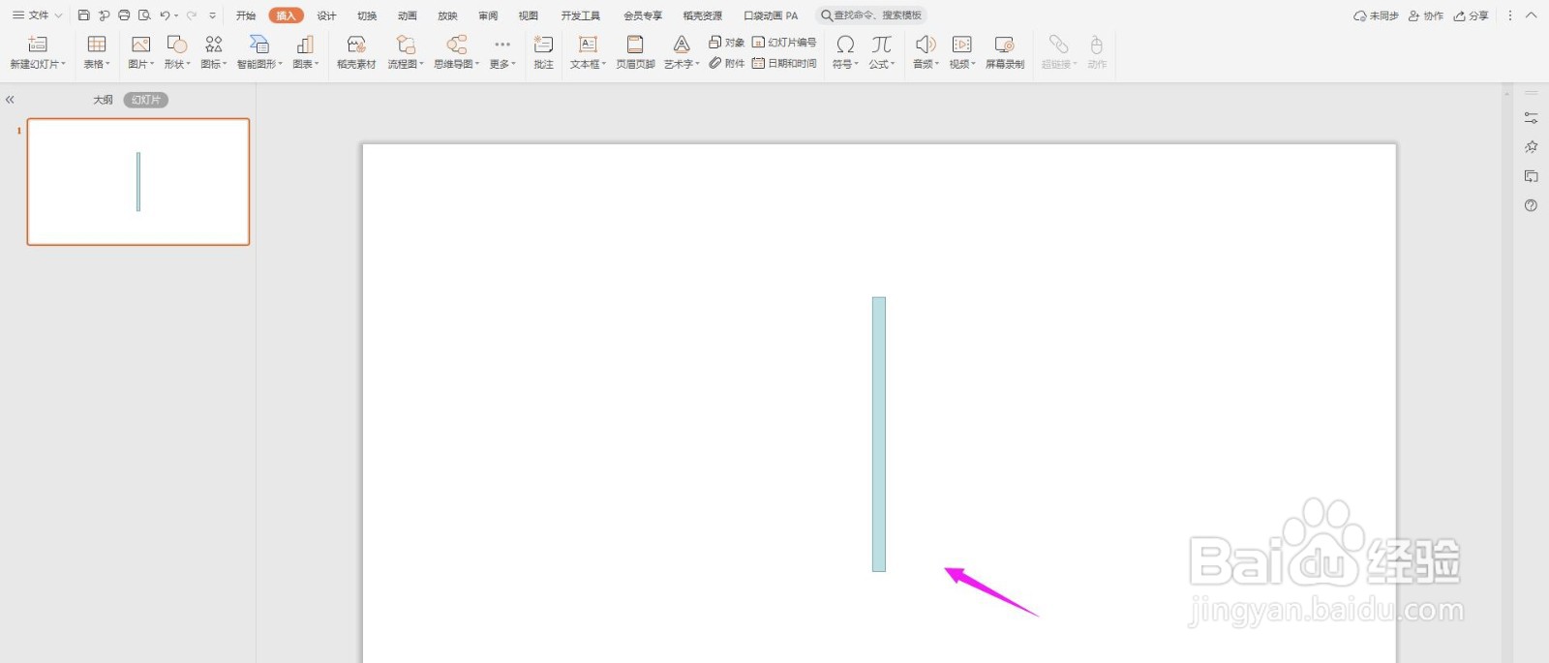Viewport: 1549px width, 663px height.
Task: Collapse the ribbon with the up chevron
Action: [1531, 15]
